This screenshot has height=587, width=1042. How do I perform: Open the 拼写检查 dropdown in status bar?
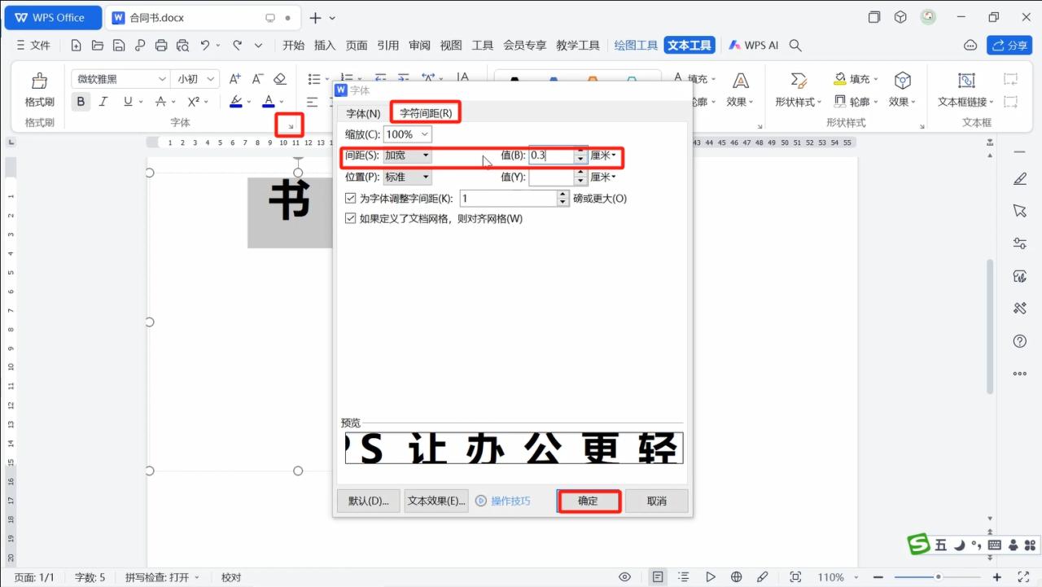click(163, 577)
